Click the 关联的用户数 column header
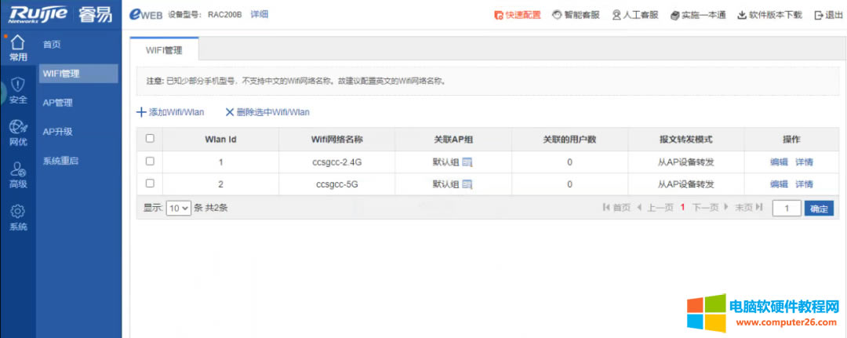 (569, 140)
